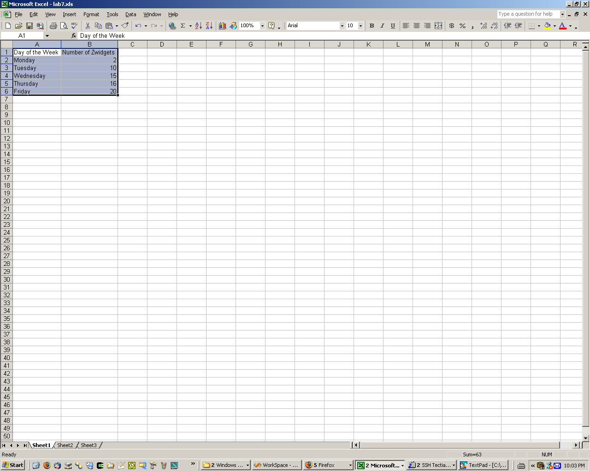Viewport: 590px width, 472px height.
Task: Decrease decimal places
Action: tap(494, 26)
